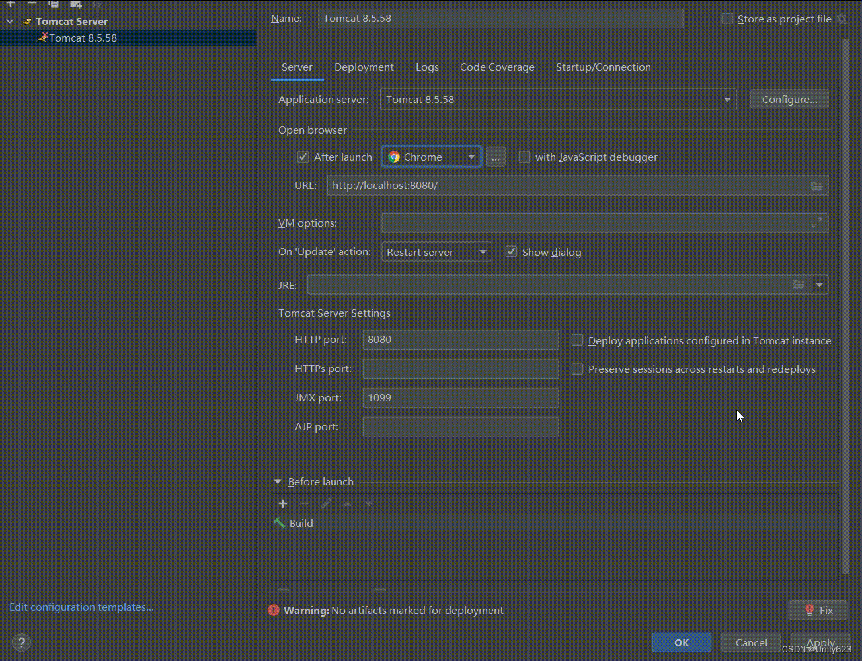Open the JRE dropdown arrow
This screenshot has height=661, width=862.
(x=819, y=284)
